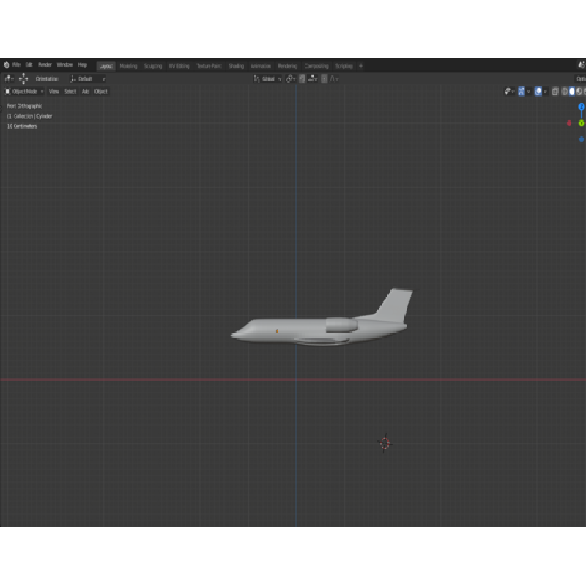Open the Object Mode dropdown

24,92
